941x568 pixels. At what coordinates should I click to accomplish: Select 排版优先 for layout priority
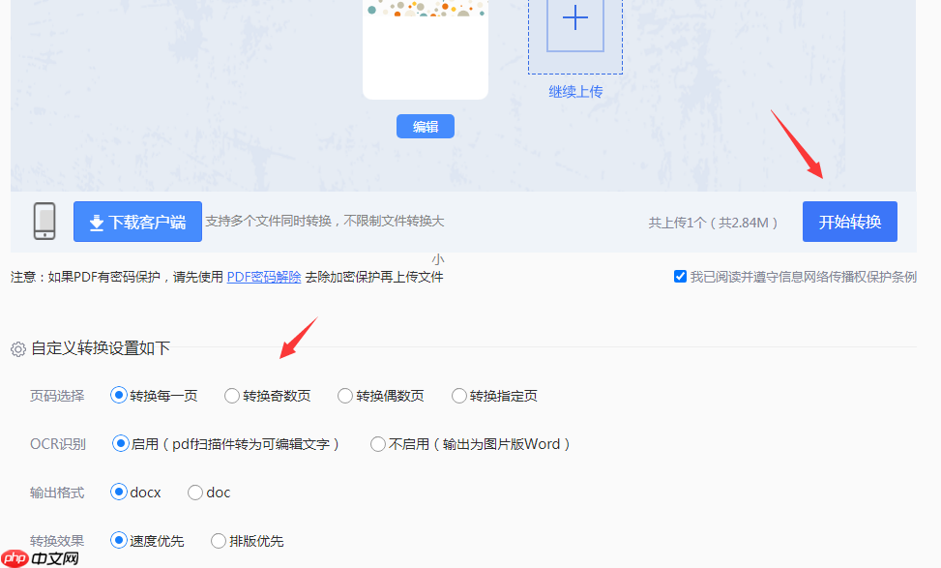pos(219,541)
